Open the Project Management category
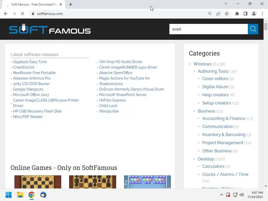268x201 pixels. click(223, 143)
